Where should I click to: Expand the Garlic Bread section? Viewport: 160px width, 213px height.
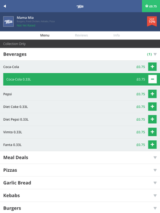(x=80, y=183)
